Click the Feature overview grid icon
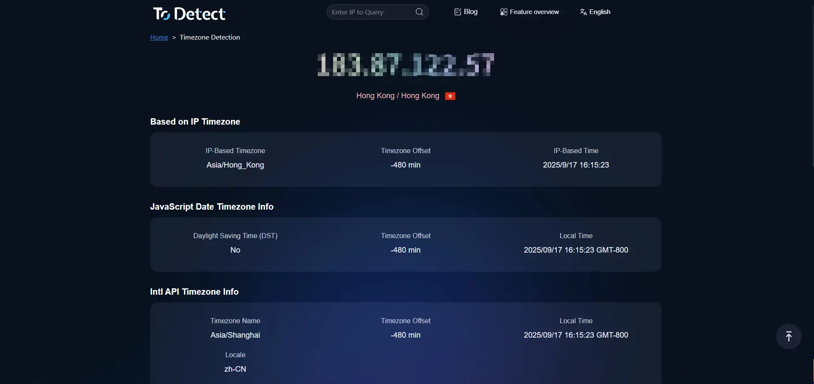 (503, 12)
